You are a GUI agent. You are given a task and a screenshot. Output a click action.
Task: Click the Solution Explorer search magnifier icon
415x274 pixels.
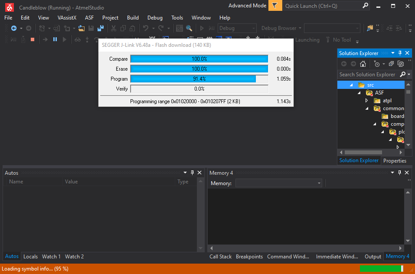(402, 74)
